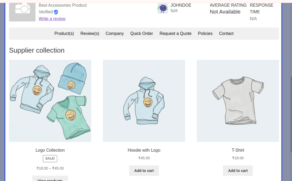Viewport: 292px width, 181px height.
Task: Open the Contact tab
Action: point(226,33)
